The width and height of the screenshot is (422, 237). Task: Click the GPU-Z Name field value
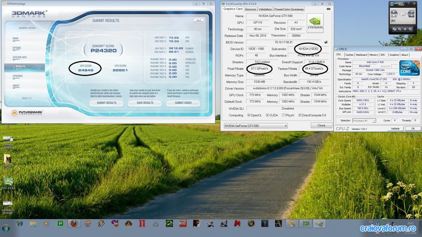pyautogui.click(x=276, y=16)
